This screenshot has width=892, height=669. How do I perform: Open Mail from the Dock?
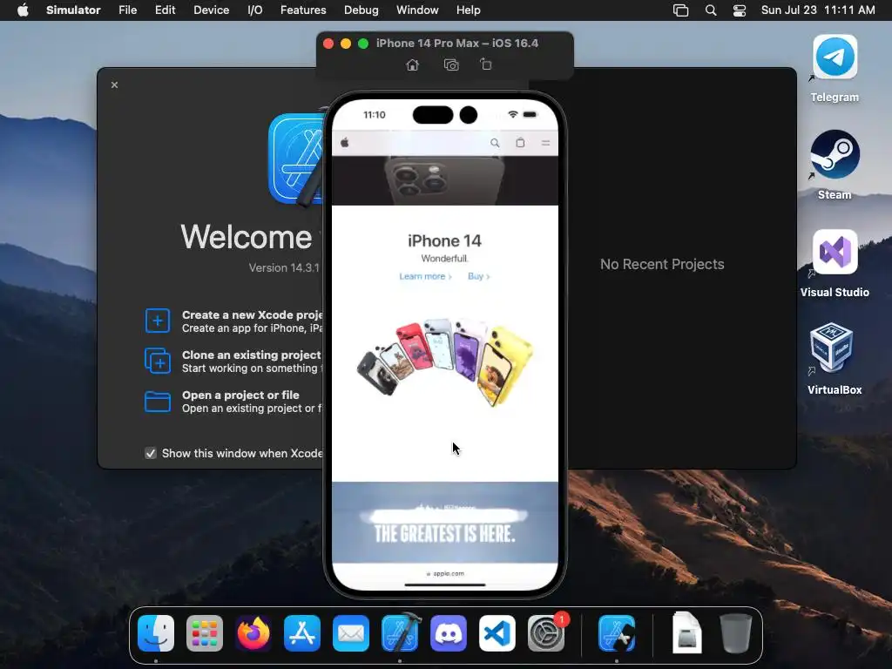351,633
